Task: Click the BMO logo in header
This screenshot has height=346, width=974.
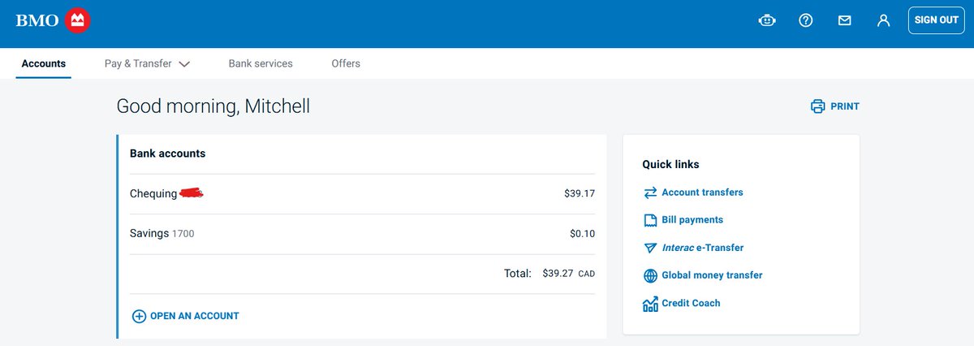Action: [53, 20]
